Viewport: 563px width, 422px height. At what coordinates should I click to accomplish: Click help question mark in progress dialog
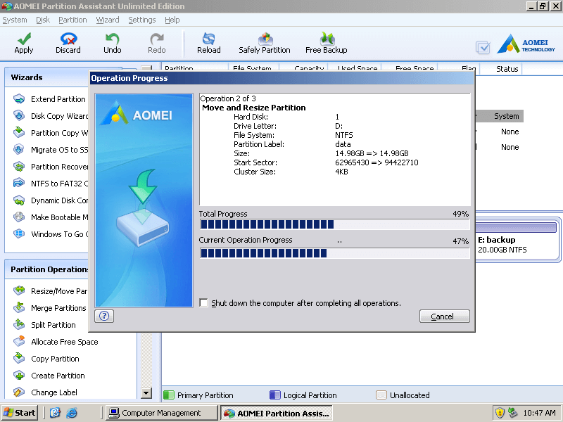click(x=104, y=316)
